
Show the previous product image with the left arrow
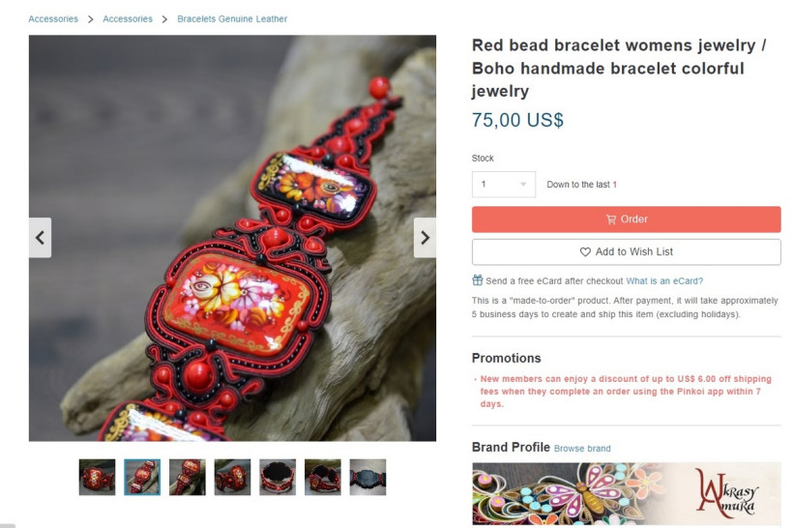40,238
